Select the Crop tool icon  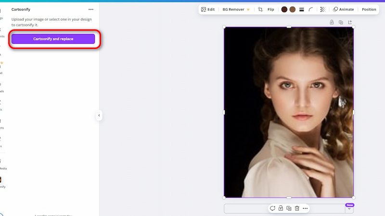click(260, 9)
